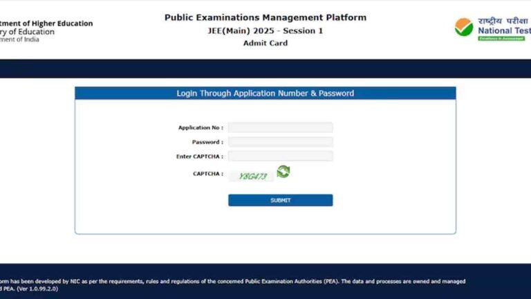This screenshot has height=299, width=531.
Task: Click the 'Enter CAPTCHA :' label
Action: click(x=200, y=157)
